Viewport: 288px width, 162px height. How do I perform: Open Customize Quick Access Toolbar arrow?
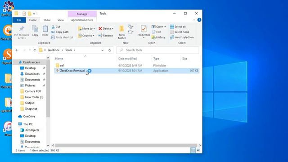pos(34,13)
